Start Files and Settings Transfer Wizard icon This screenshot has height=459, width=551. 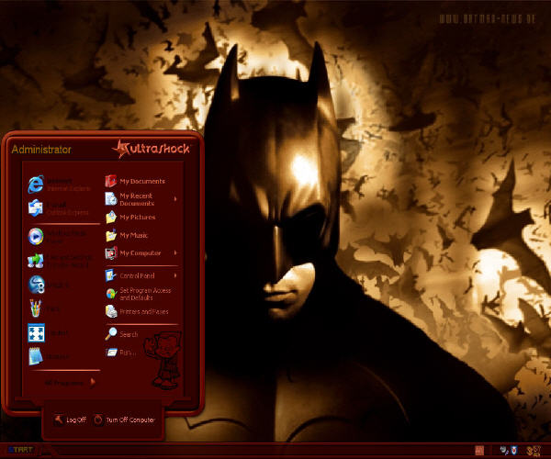(x=36, y=261)
